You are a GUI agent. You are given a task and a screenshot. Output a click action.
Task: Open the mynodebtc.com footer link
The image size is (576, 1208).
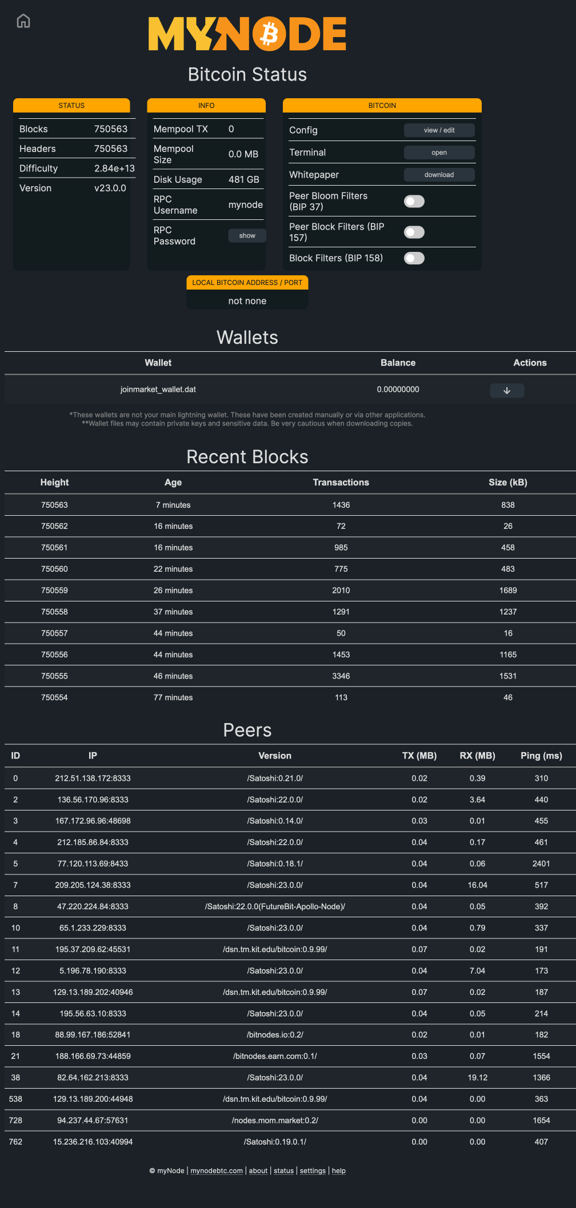217,1171
